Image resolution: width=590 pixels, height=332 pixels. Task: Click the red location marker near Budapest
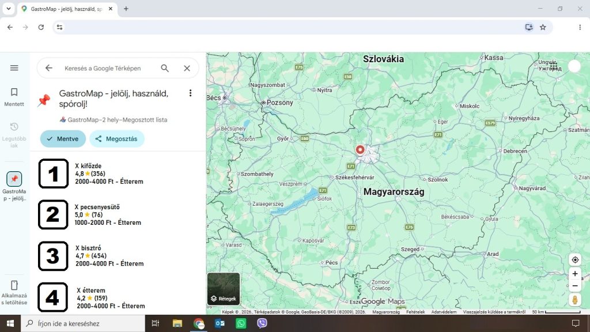(x=360, y=150)
